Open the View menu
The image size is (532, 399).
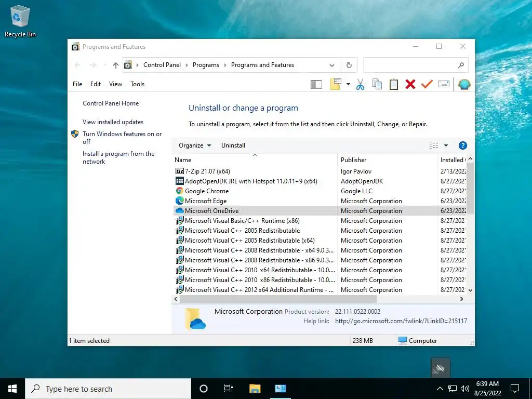(115, 84)
